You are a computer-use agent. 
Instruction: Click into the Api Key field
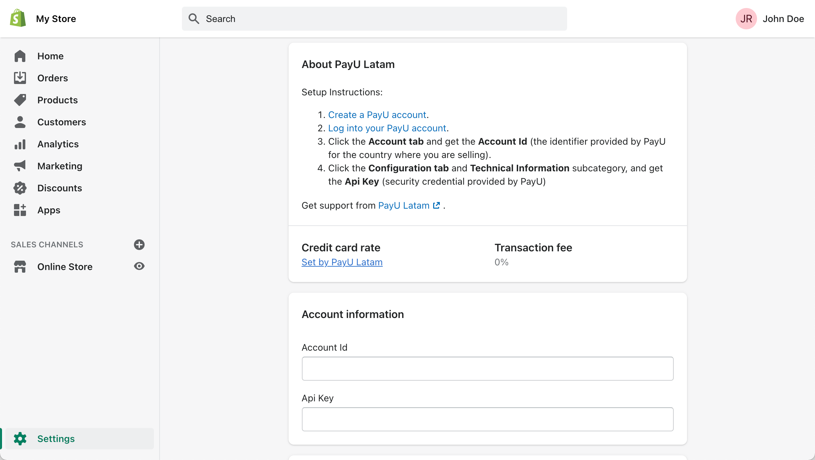pyautogui.click(x=488, y=419)
